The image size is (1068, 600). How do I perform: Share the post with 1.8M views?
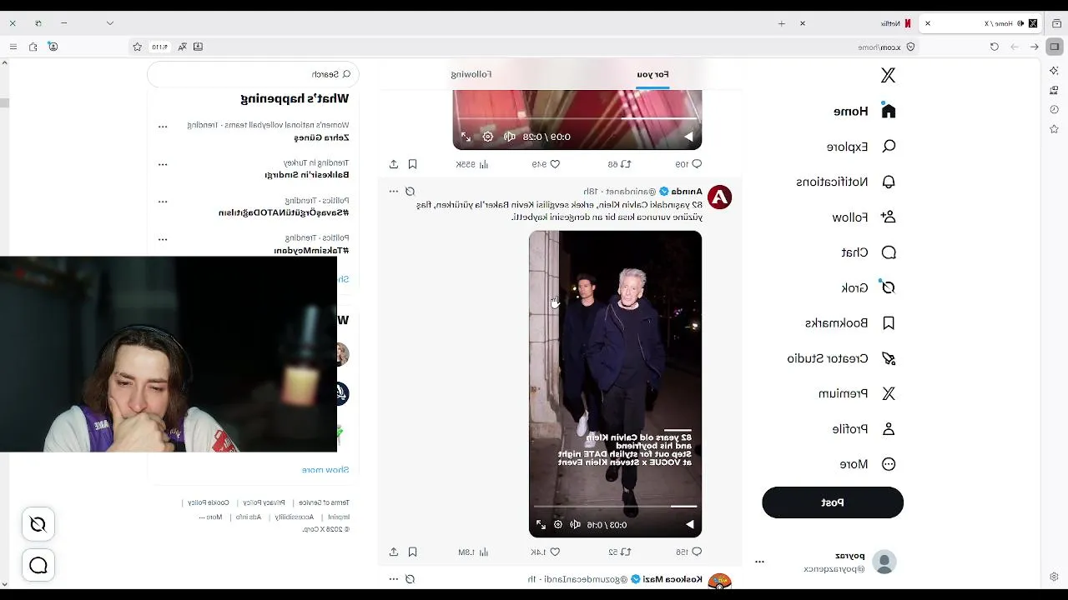(x=394, y=552)
